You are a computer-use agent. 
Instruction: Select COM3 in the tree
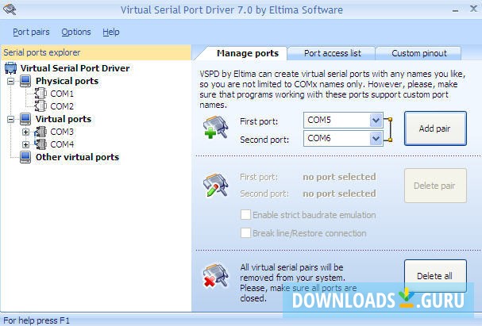[62, 132]
